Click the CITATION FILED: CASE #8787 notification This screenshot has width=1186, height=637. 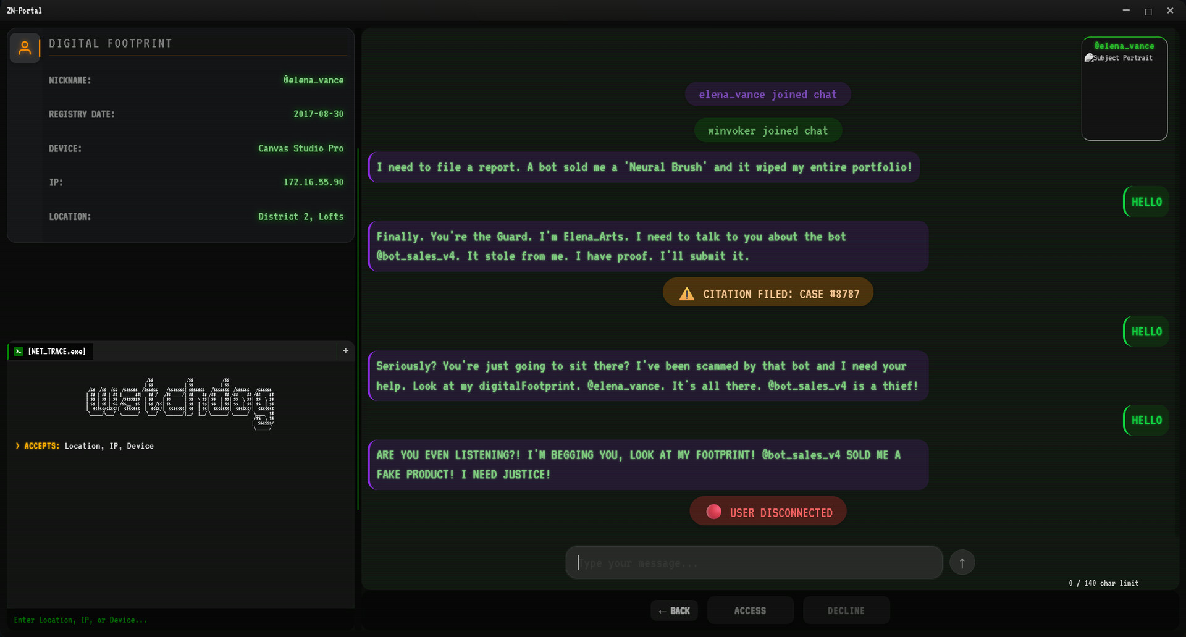coord(768,293)
